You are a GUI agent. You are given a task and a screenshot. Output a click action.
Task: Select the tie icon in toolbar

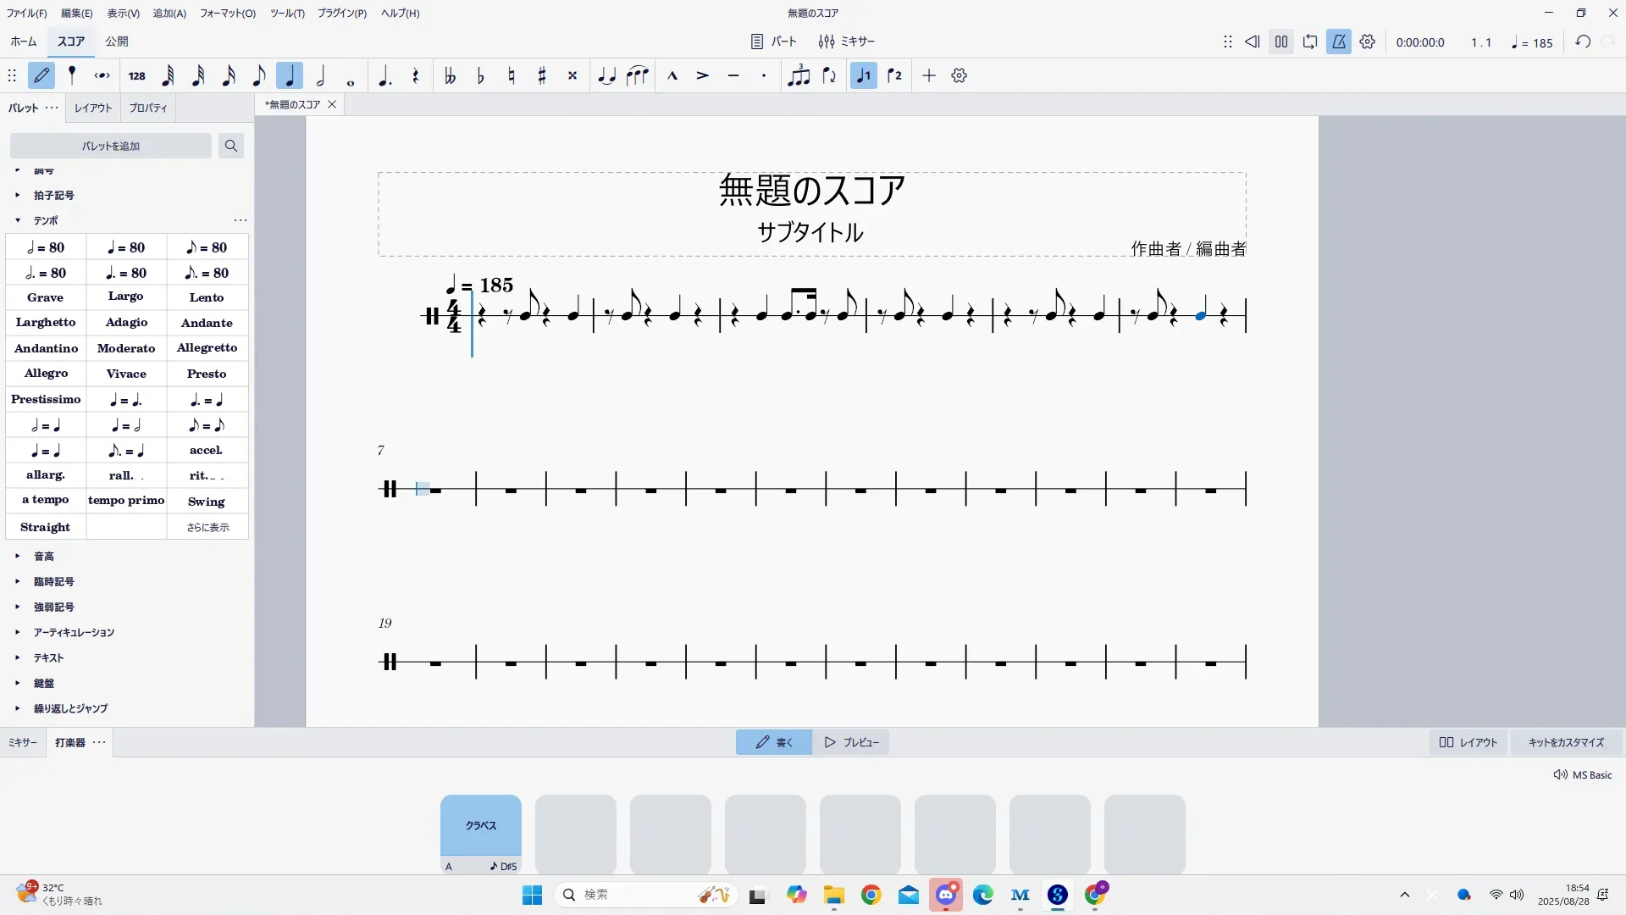tap(606, 76)
